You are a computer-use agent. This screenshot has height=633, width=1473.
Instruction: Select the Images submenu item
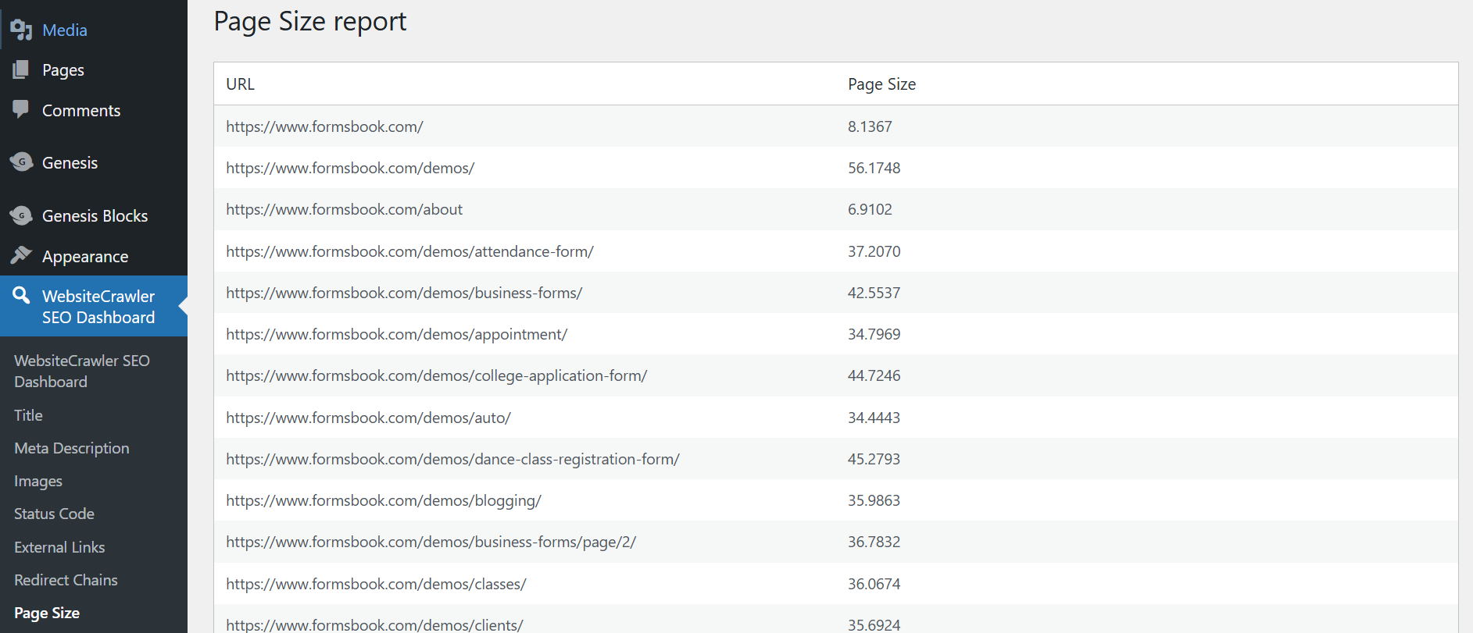coord(38,481)
